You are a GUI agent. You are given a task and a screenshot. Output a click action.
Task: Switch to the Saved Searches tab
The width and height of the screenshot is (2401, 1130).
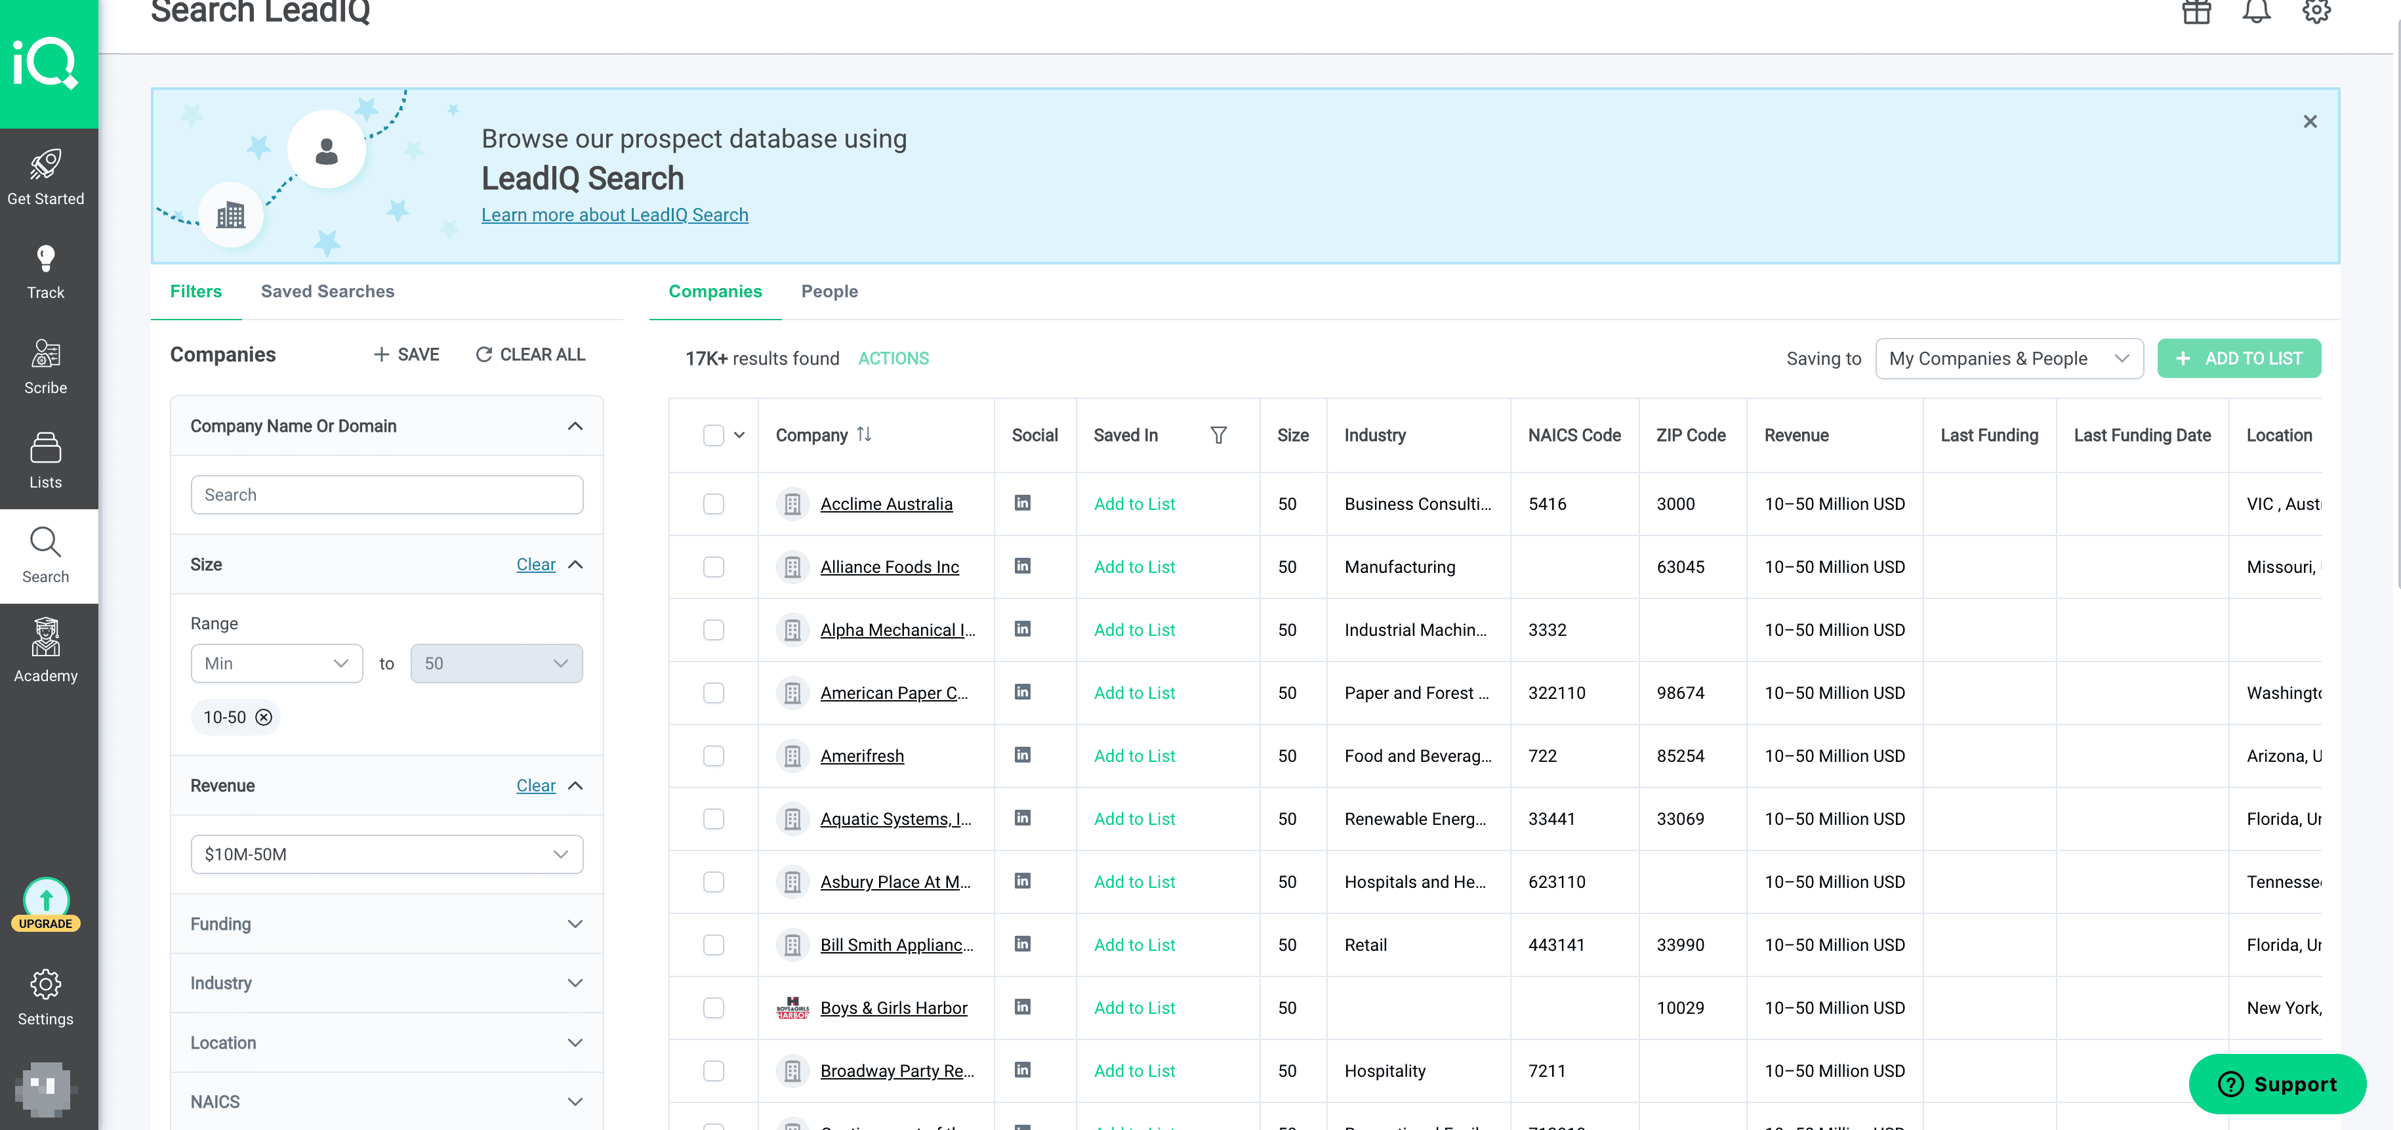click(327, 291)
